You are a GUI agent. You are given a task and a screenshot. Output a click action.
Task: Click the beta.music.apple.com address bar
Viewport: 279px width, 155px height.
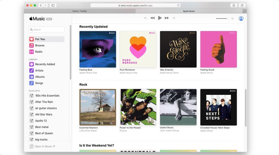(x=135, y=5)
